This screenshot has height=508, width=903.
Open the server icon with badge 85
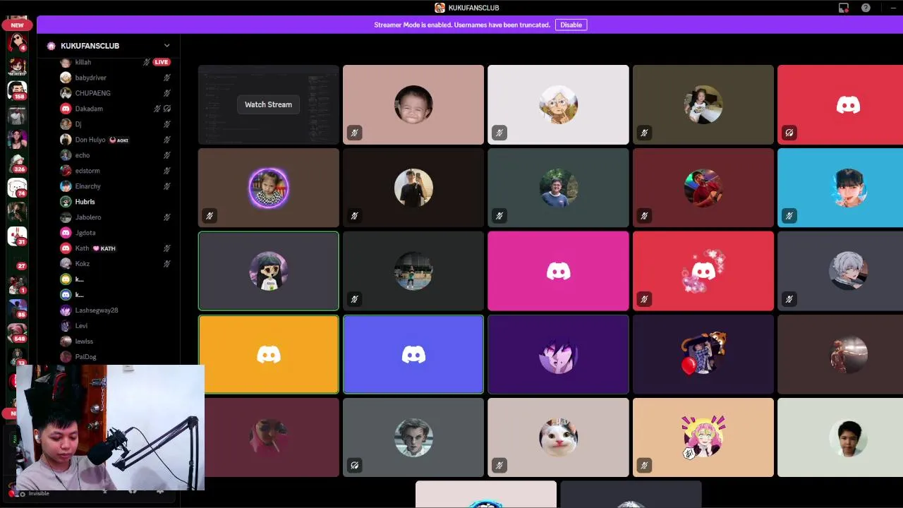pyautogui.click(x=17, y=309)
